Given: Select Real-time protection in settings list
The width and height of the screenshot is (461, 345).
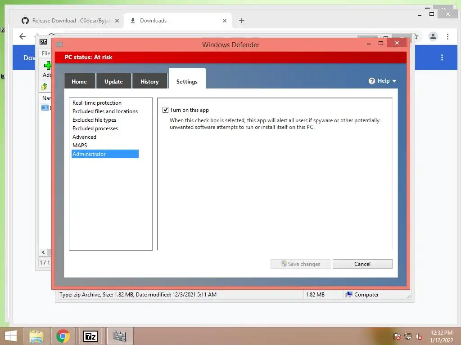Looking at the screenshot, I should click(x=97, y=103).
